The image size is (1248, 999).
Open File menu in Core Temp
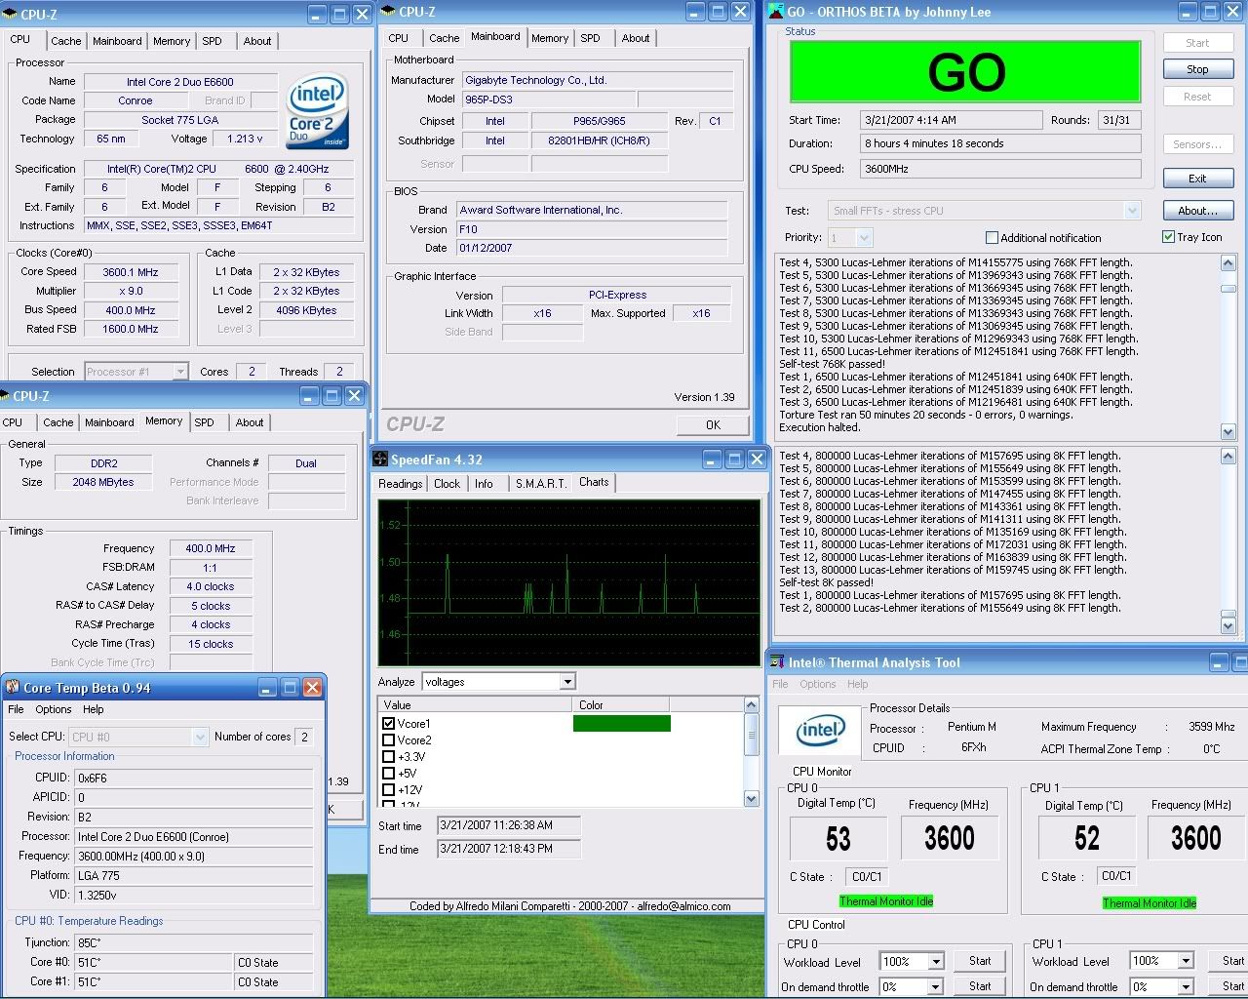click(16, 709)
